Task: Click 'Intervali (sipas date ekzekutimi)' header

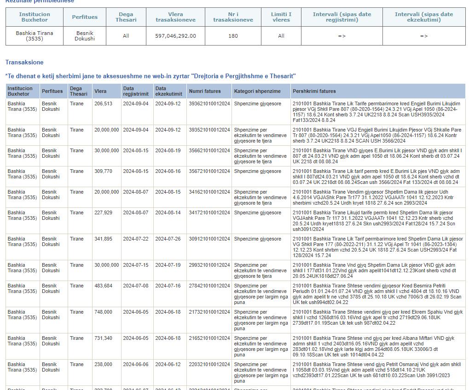Action: 423,17
